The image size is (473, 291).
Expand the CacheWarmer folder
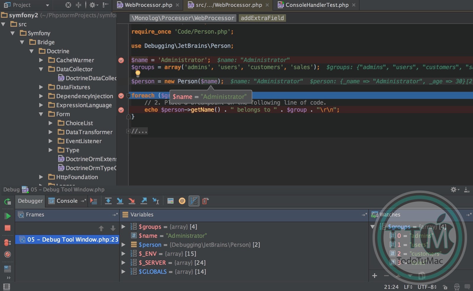[41, 60]
